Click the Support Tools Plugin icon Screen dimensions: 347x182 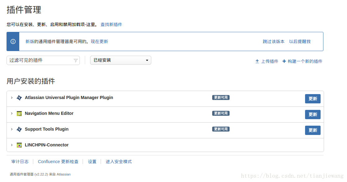point(19,129)
